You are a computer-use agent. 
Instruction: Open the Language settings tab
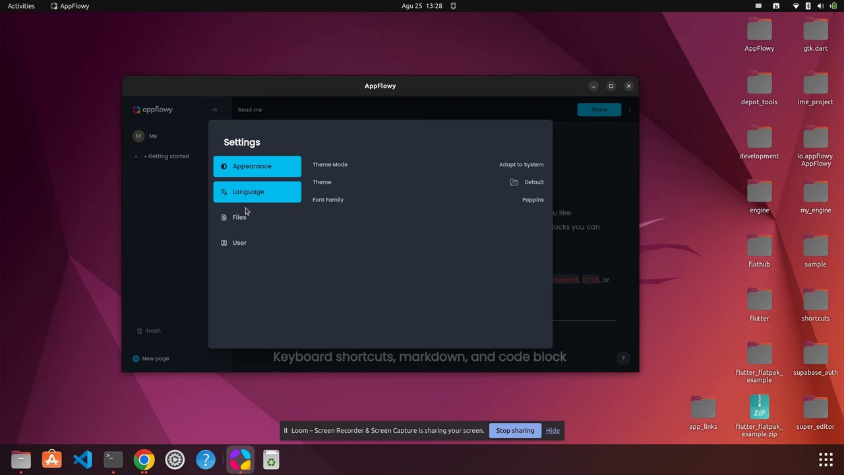pyautogui.click(x=257, y=192)
